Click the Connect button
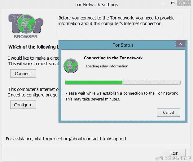This screenshot has width=193, height=162. pos(23,74)
